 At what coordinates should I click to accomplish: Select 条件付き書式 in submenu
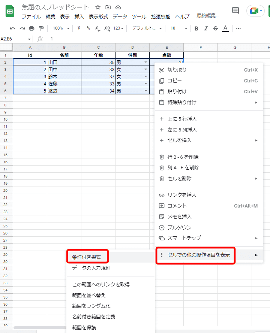click(x=111, y=257)
